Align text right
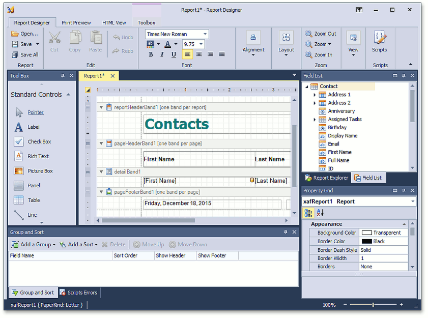 click(x=211, y=54)
